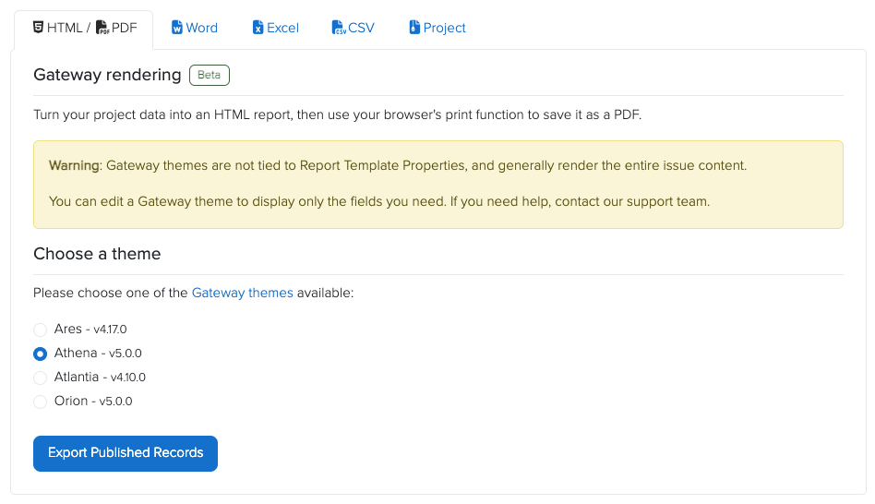This screenshot has height=504, width=875.
Task: Choose the Orion v5.0.0 theme radio
Action: coord(41,402)
